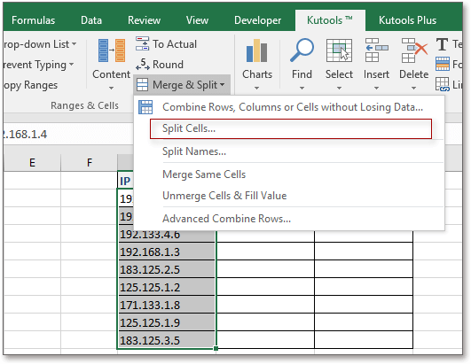
Task: Click the Copy Ranges button
Action: pyautogui.click(x=31, y=85)
